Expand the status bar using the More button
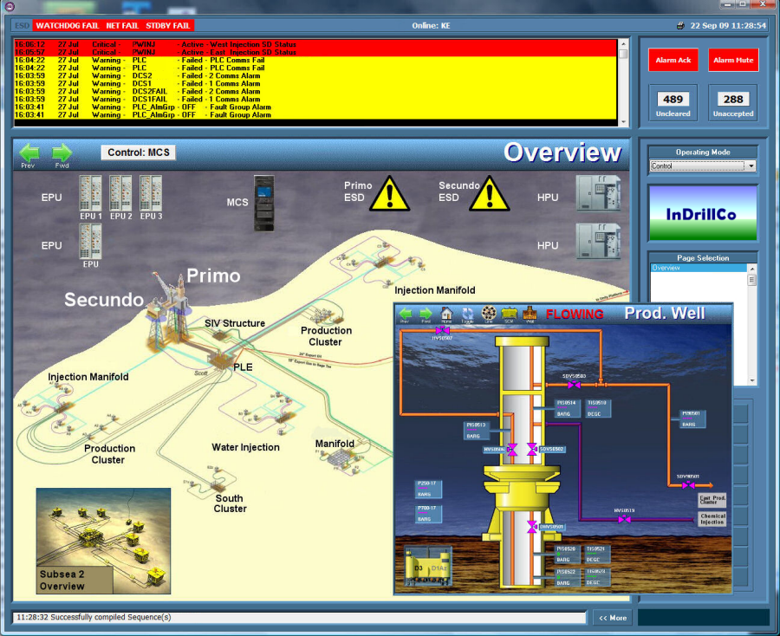This screenshot has width=780, height=636. (x=612, y=618)
